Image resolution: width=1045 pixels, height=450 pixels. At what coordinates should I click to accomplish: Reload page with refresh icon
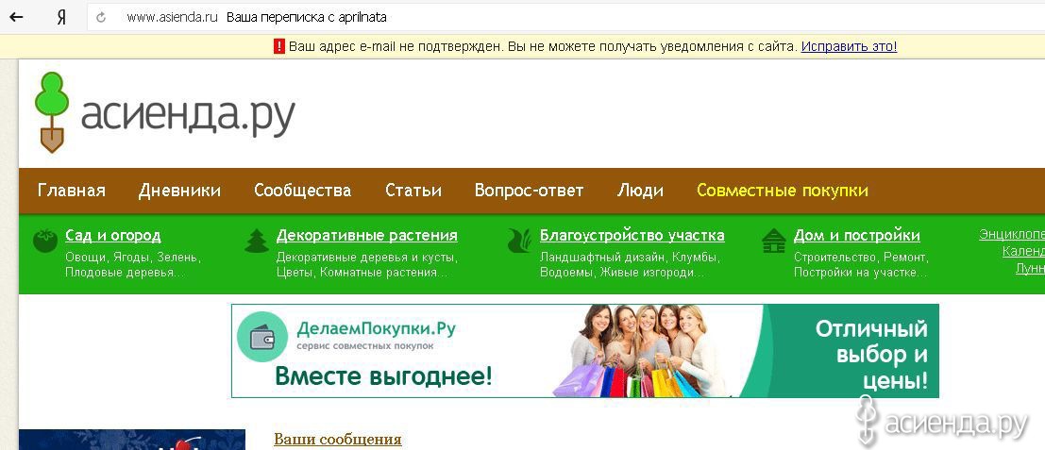point(101,17)
